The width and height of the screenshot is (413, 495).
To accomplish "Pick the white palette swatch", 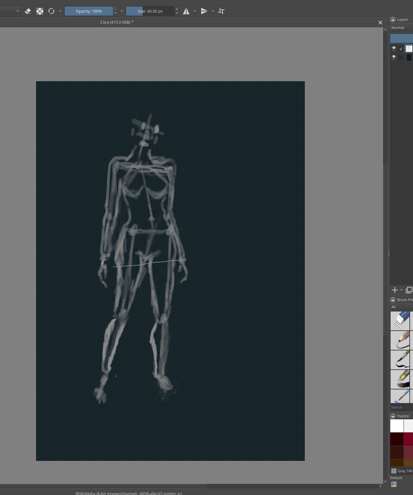I will point(397,426).
